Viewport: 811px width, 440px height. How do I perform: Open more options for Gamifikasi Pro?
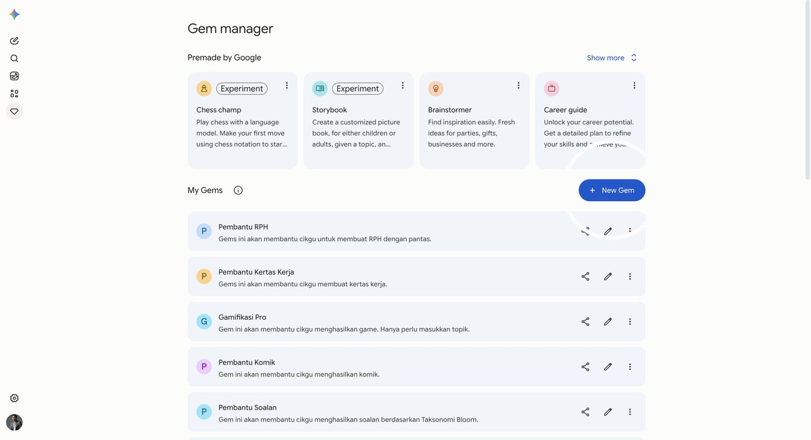(x=630, y=322)
